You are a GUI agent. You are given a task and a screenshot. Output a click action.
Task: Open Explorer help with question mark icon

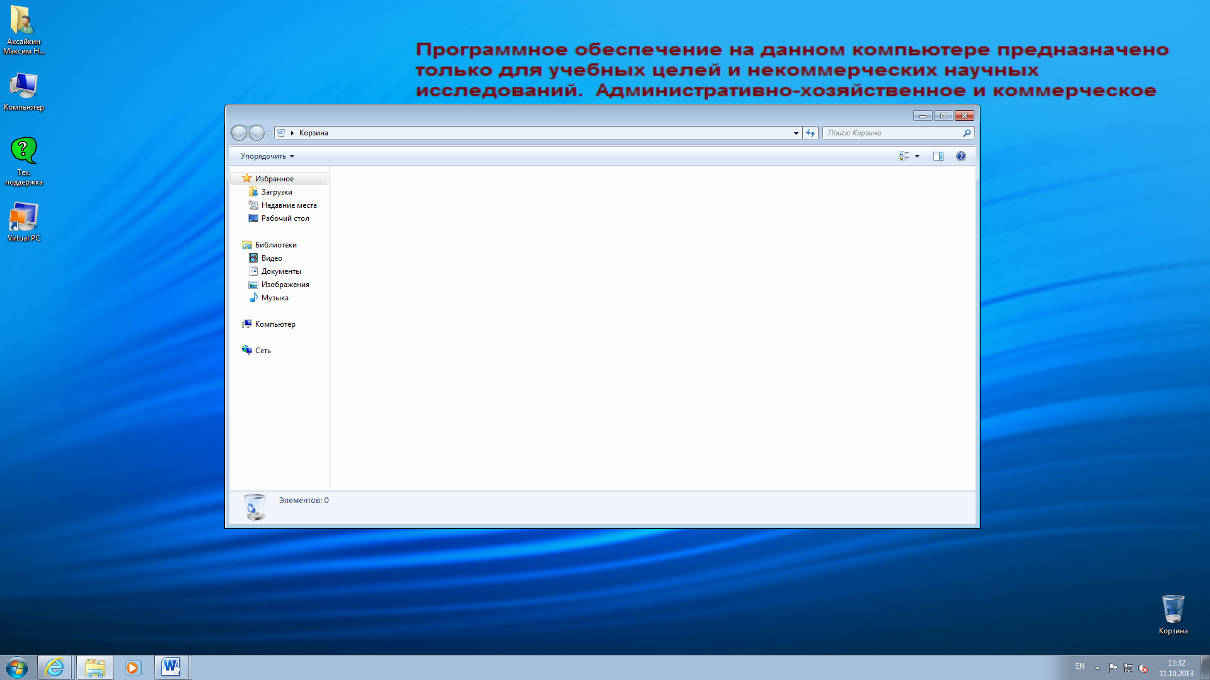click(x=961, y=156)
